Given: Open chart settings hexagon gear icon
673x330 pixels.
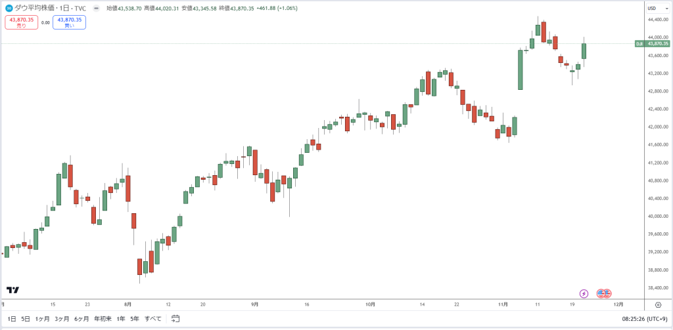Looking at the screenshot, I should coord(658,304).
